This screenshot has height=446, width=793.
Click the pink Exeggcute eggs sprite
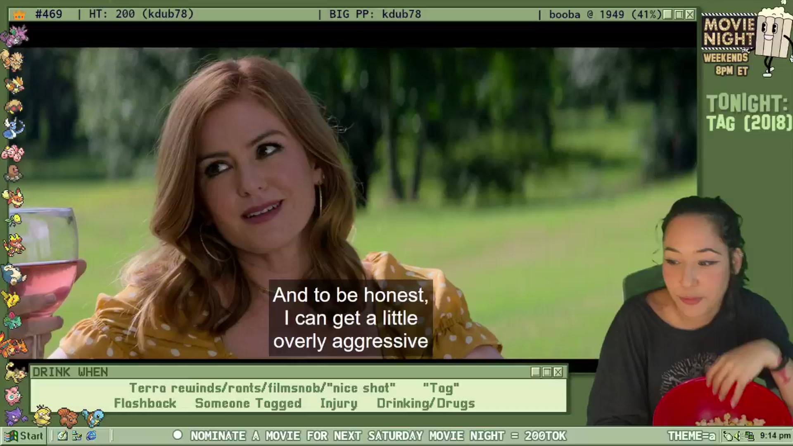(12, 153)
